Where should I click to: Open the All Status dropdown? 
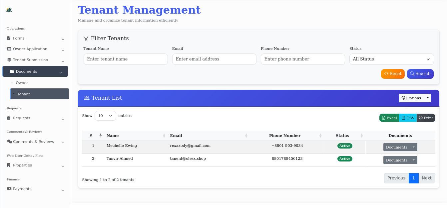(391, 59)
